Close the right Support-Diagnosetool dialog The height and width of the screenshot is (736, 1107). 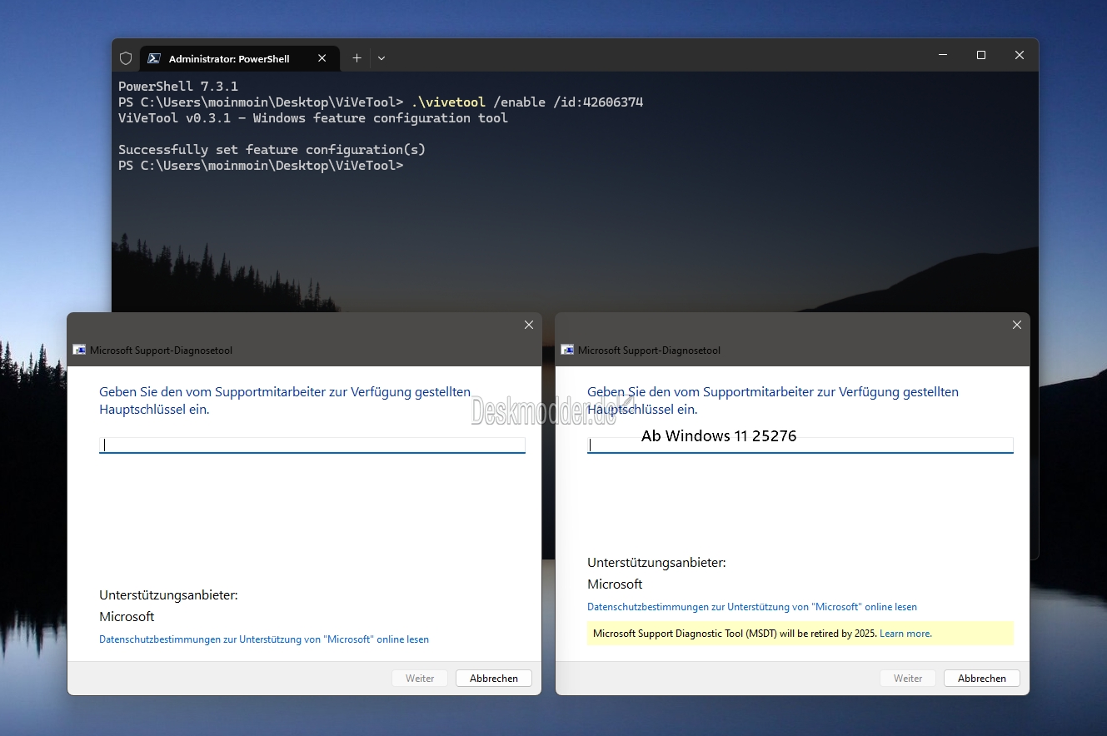click(1017, 325)
